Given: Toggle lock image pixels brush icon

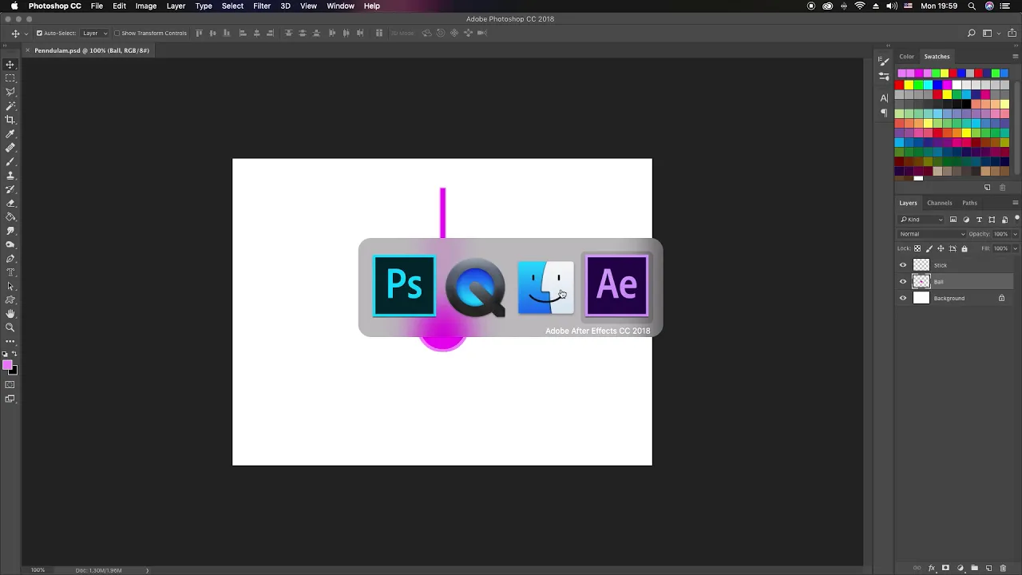Looking at the screenshot, I should point(929,248).
